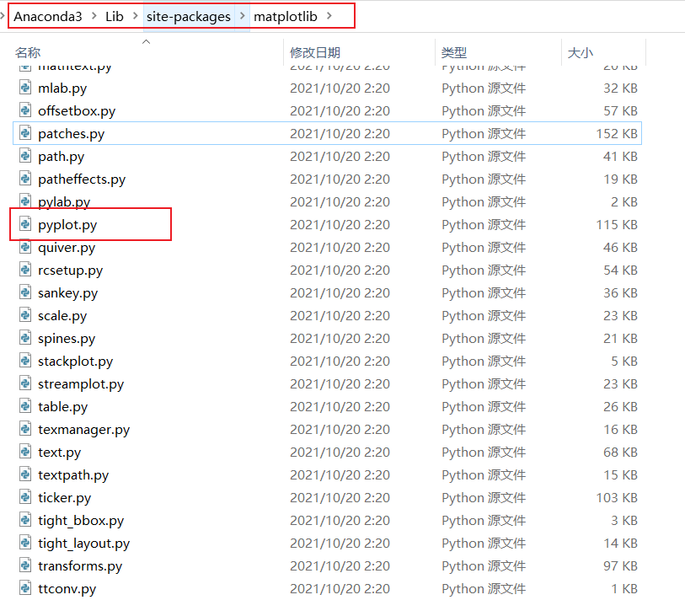Screen dimensions: 685x600
Task: Expand the chevron after matplotlib in breadcrumb
Action: coord(329,16)
